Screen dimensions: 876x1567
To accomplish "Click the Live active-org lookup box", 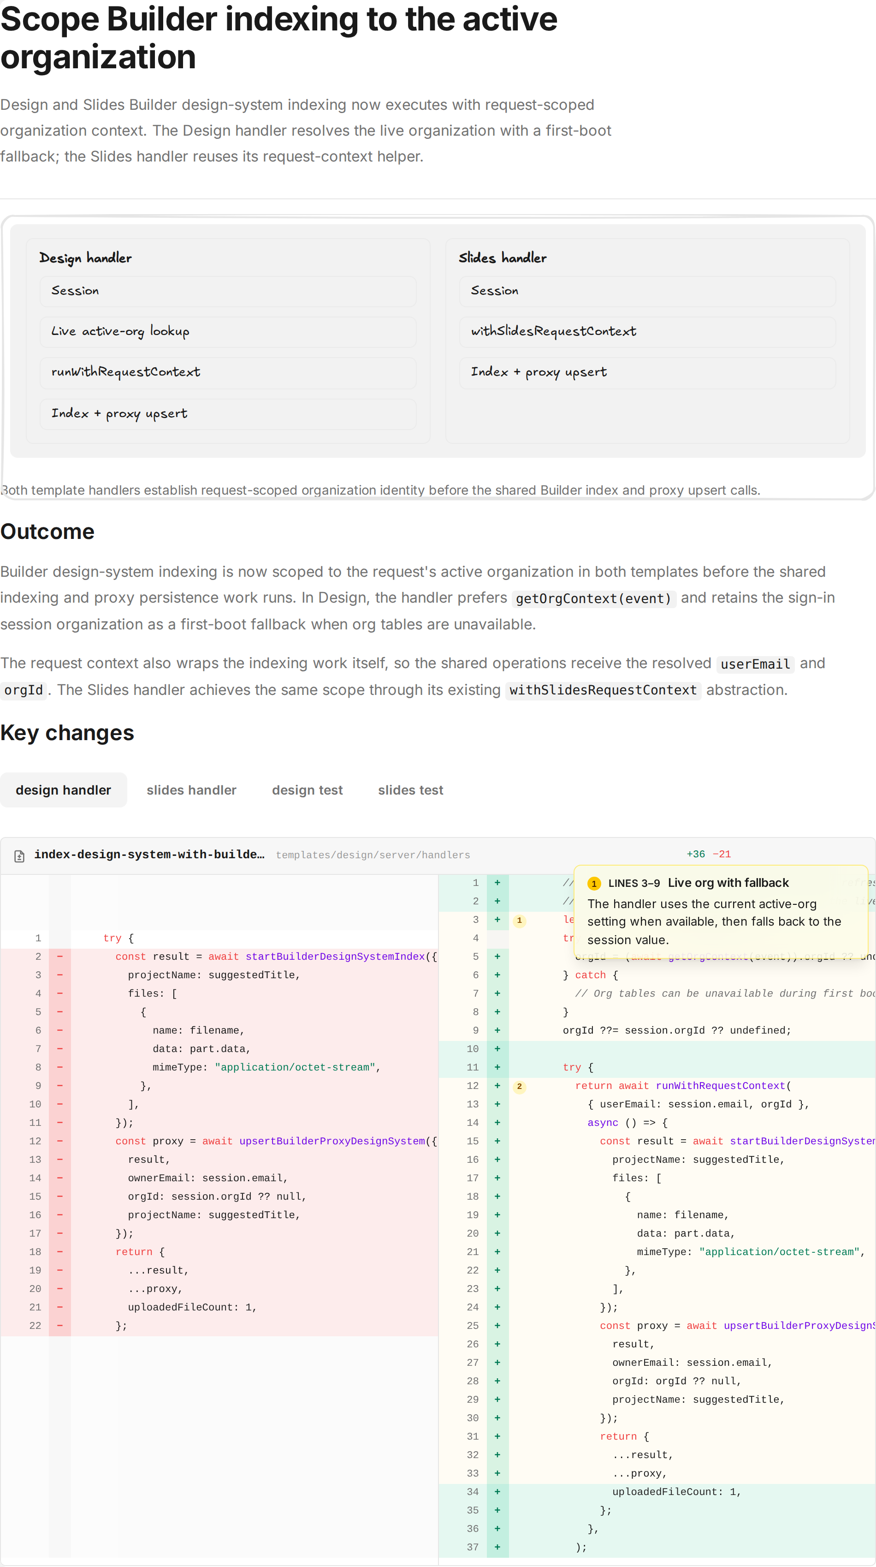I will [x=228, y=332].
